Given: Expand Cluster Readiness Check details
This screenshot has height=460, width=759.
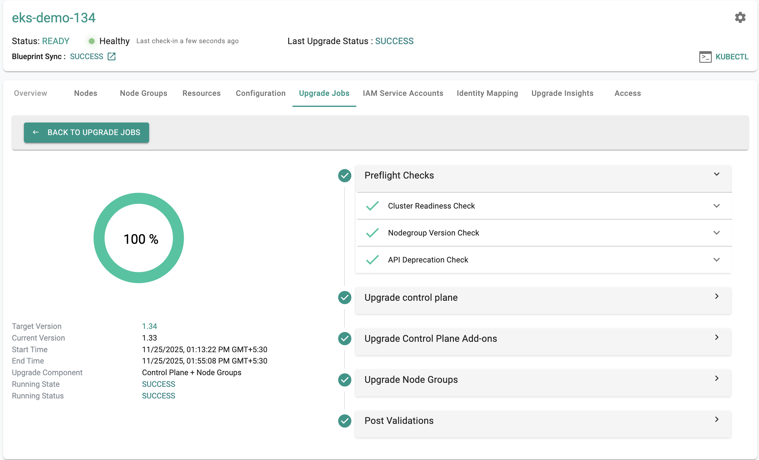Looking at the screenshot, I should [716, 206].
